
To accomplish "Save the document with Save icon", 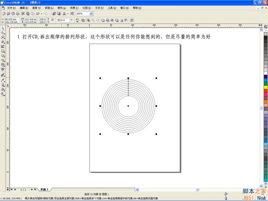I will tap(13, 13).
